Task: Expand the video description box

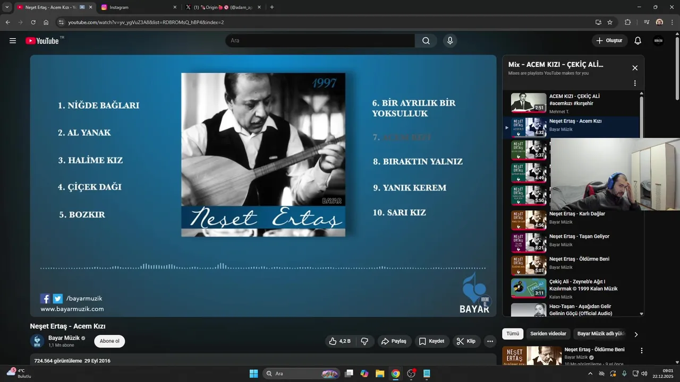Action: [263, 360]
